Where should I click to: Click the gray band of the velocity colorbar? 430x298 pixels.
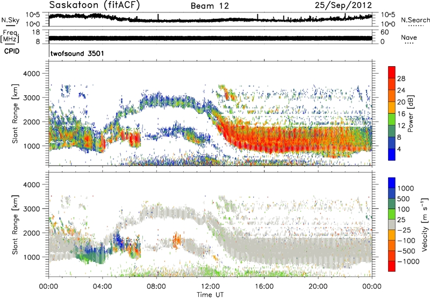click(392, 224)
